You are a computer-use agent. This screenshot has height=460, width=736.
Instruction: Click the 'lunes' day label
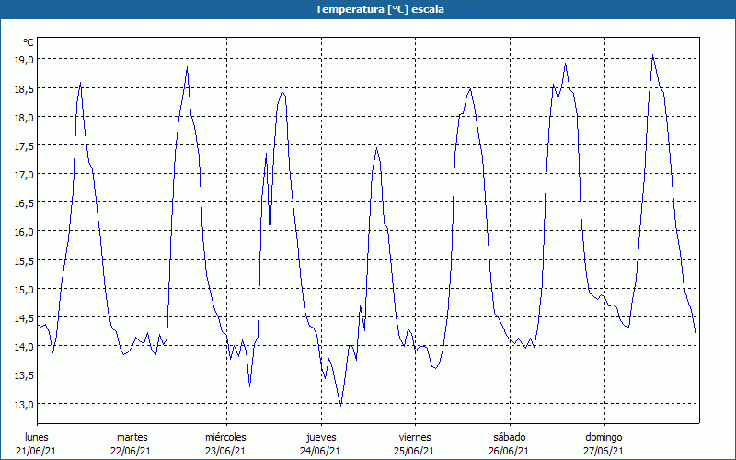click(37, 437)
